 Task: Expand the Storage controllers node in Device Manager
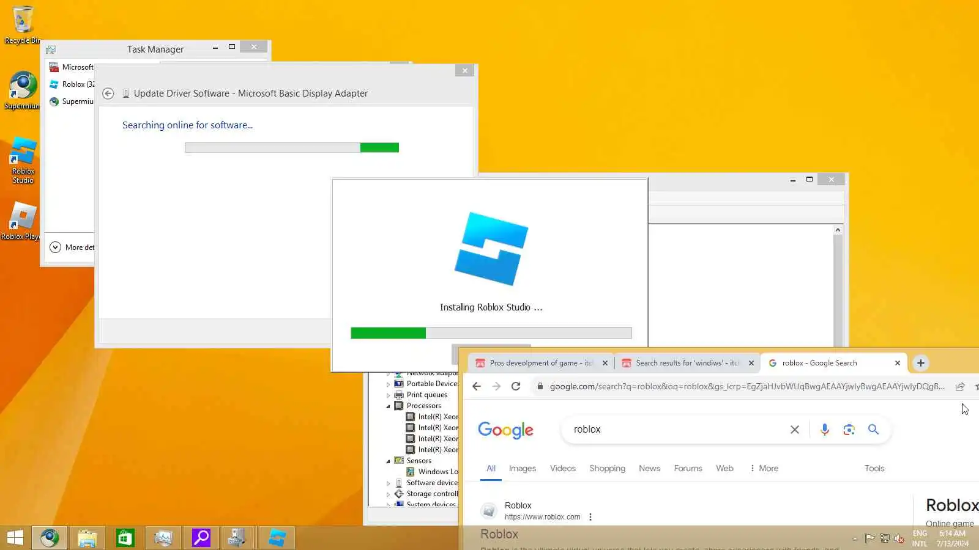click(x=388, y=494)
